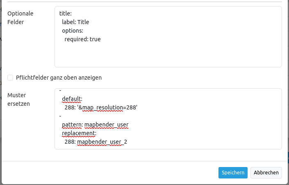Viewport: 289px width, 185px height.
Task: Place cursor on 'mapbender_user_2' text
Action: pyautogui.click(x=102, y=142)
